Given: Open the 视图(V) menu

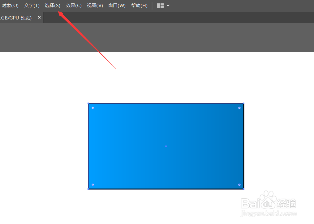Looking at the screenshot, I should pos(95,5).
